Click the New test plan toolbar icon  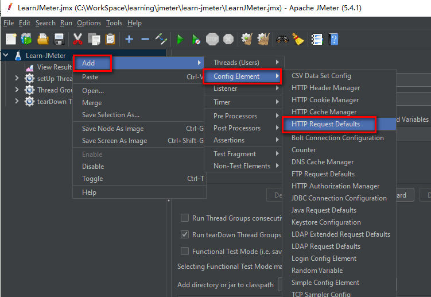pos(11,39)
